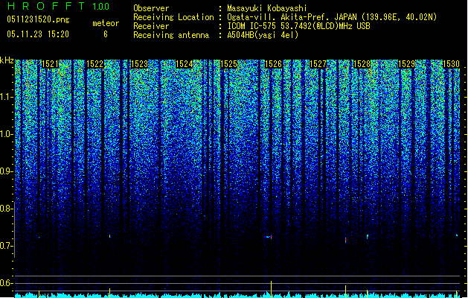
Task: Click the HROFFT 1.0.0 title text
Action: point(58,6)
